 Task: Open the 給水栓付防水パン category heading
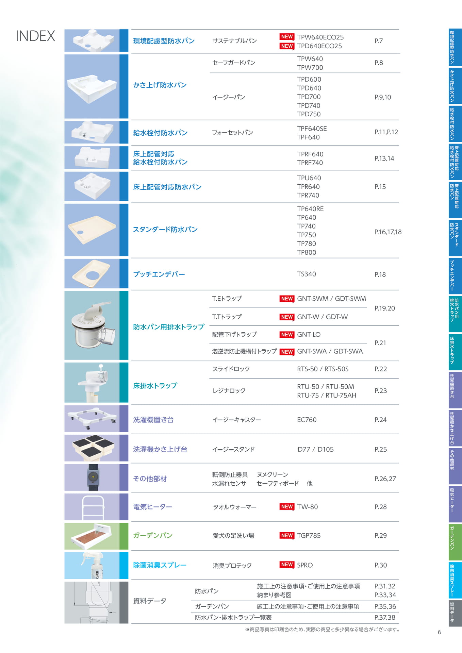coord(160,133)
